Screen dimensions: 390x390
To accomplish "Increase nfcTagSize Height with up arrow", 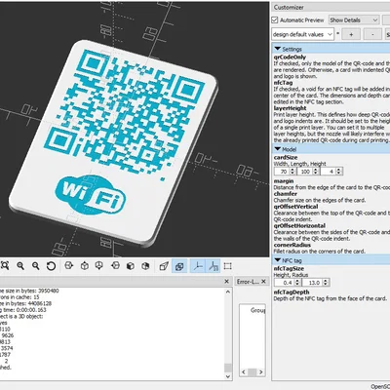I will tap(296, 281).
